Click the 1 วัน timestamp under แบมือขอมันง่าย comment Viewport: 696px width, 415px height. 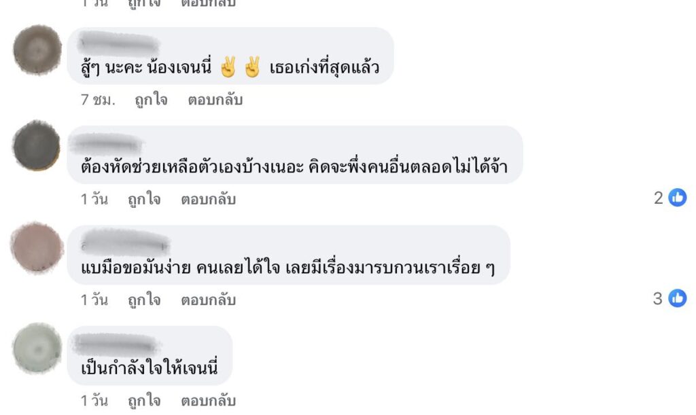(x=94, y=300)
